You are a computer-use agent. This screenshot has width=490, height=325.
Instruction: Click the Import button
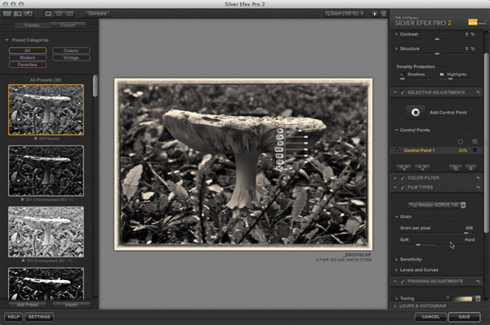pyautogui.click(x=71, y=305)
